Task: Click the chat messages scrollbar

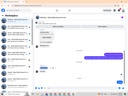Action: [124, 67]
